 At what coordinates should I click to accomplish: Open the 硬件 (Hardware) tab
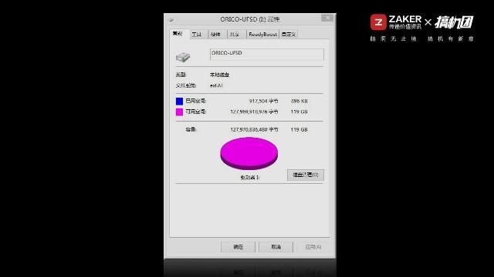pyautogui.click(x=215, y=34)
